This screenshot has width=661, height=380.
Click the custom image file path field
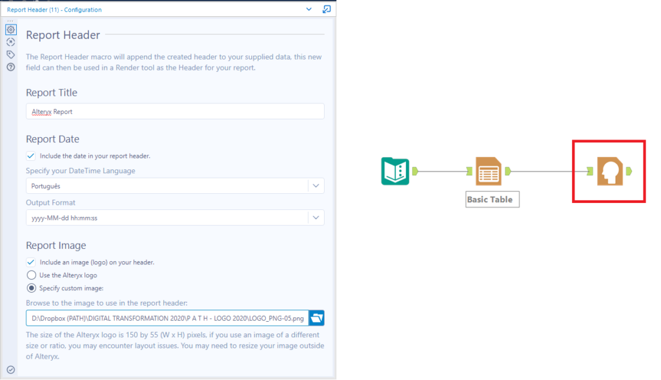click(167, 318)
